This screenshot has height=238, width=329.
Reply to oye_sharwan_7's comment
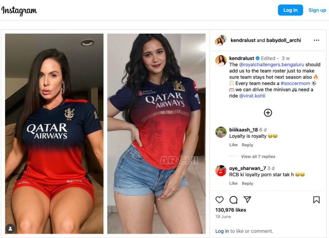pos(247,183)
